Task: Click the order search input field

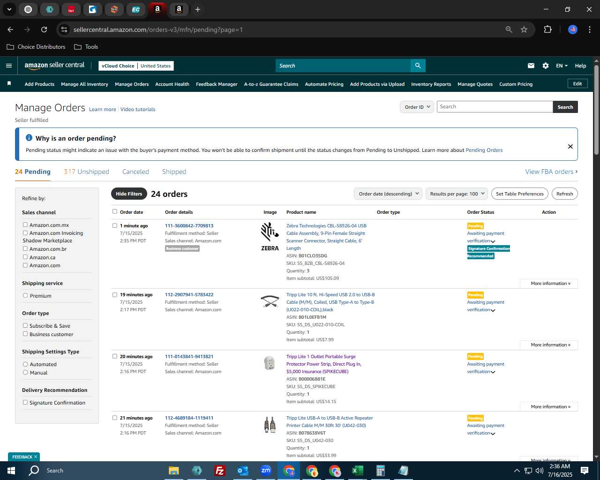Action: pyautogui.click(x=495, y=107)
